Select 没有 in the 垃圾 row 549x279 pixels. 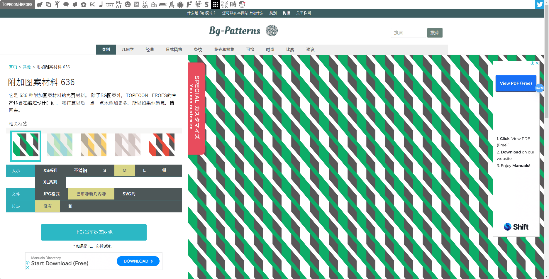[48, 206]
